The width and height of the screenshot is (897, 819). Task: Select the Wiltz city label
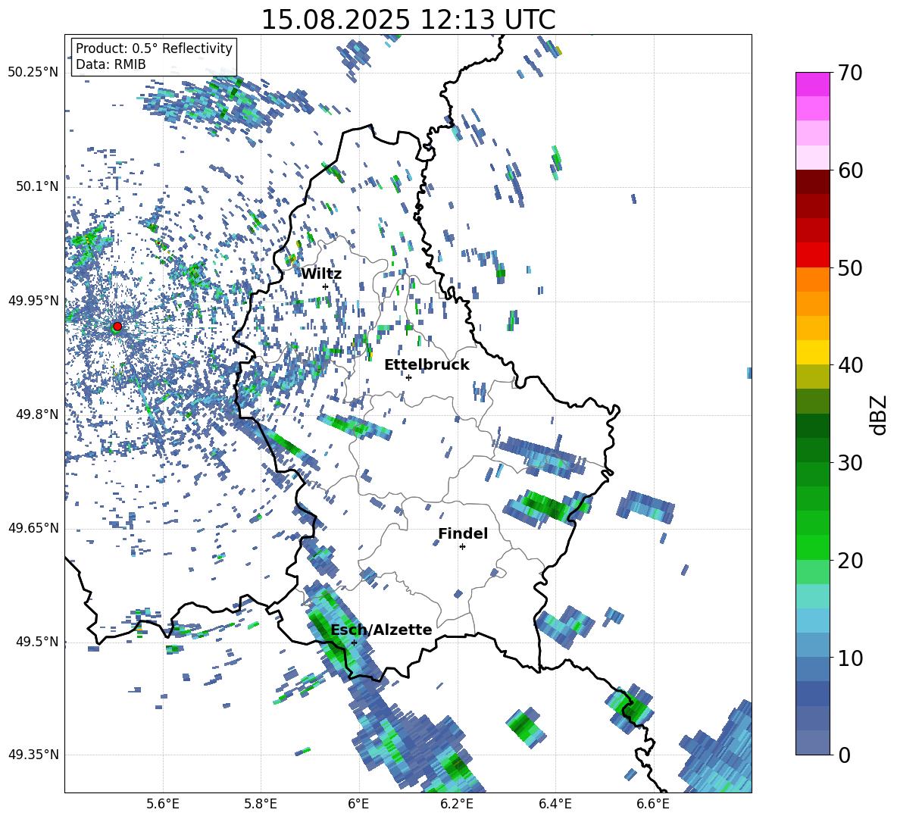321,274
